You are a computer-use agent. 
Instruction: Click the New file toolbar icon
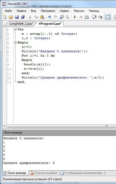pos(5,17)
